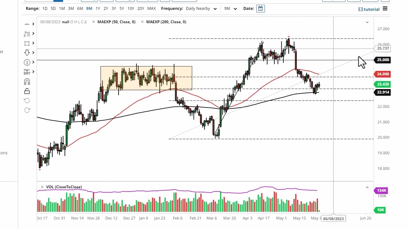The height and width of the screenshot is (229, 408).
Task: Set range to 20Y
Action: 141,9
